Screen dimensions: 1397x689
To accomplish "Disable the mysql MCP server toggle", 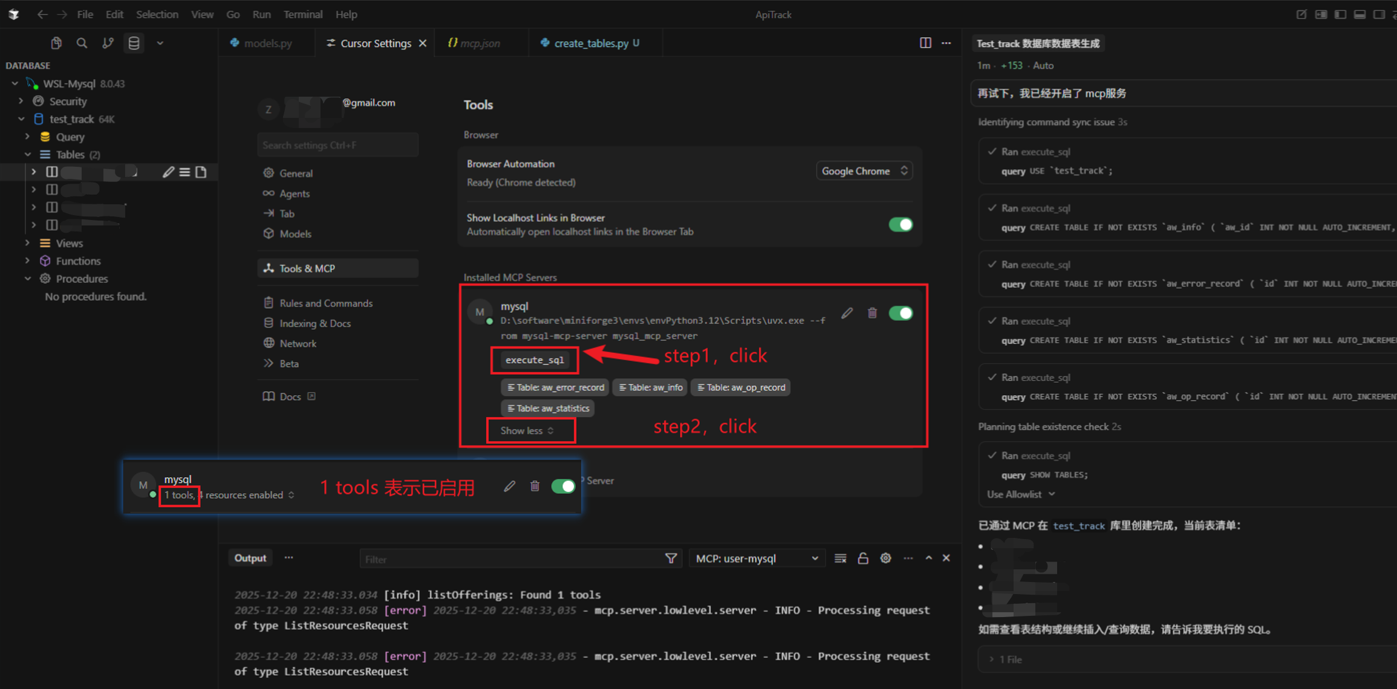I will click(900, 313).
